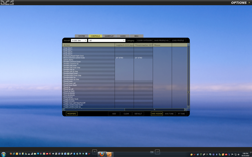Open the All category dropdown
Screen dimensions: 252x157
(107, 40)
